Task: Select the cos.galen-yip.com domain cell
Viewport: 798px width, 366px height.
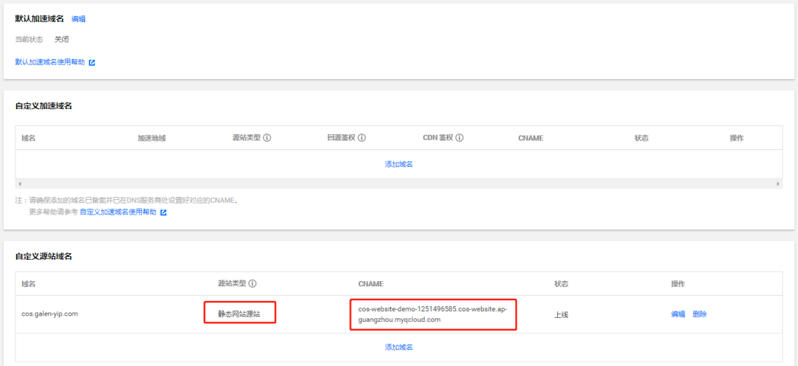Action: [x=50, y=314]
